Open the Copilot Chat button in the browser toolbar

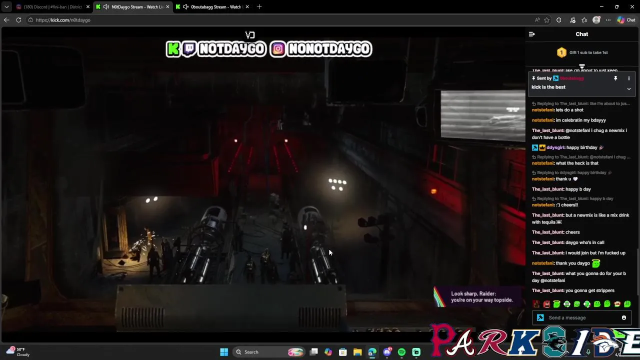tap(626, 20)
